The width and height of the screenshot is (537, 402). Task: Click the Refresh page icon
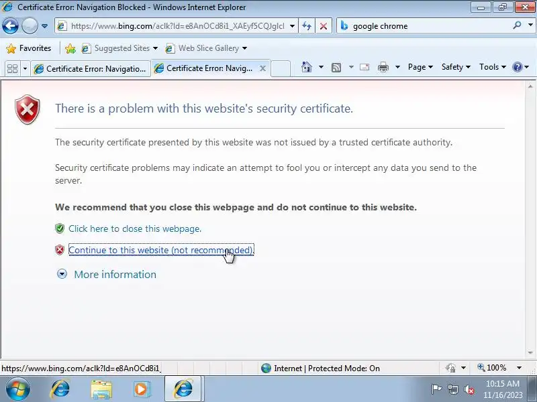307,26
